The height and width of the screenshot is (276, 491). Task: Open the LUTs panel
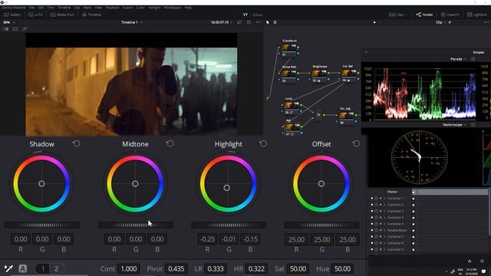point(35,15)
